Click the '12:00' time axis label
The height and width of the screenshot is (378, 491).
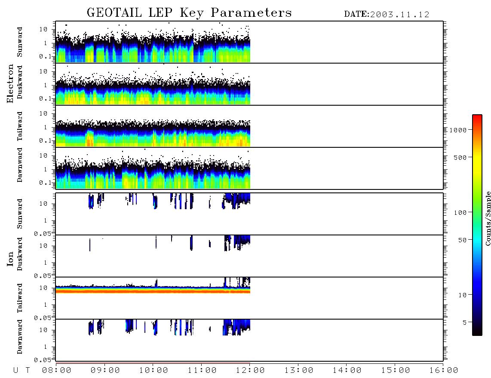tap(250, 371)
